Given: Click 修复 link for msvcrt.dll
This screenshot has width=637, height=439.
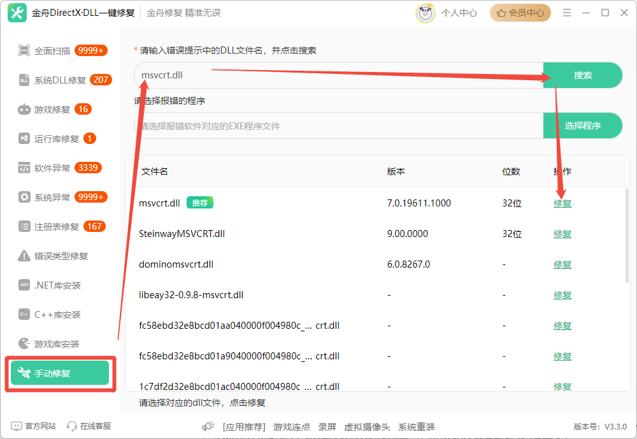Looking at the screenshot, I should 562,203.
